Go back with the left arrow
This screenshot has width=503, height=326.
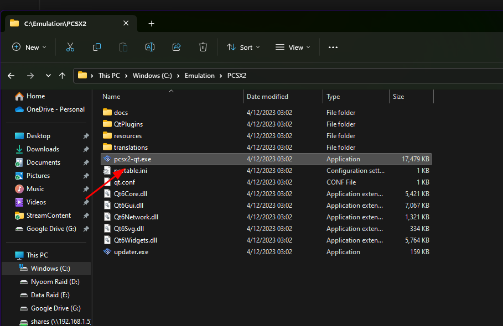click(x=11, y=76)
